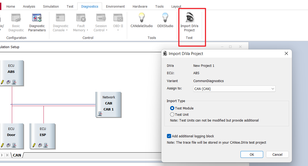This screenshot has height=166, width=308.
Task: Click Cancel in Import DiVa Project dialog
Action: [x=277, y=154]
